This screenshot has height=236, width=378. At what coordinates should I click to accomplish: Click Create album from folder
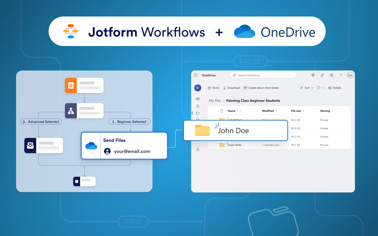pos(261,88)
